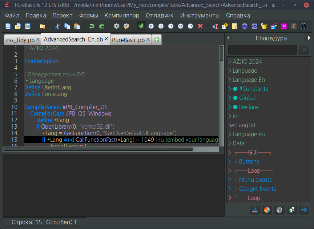Jump to the 'Language En' entry
The image size is (314, 229).
click(249, 80)
